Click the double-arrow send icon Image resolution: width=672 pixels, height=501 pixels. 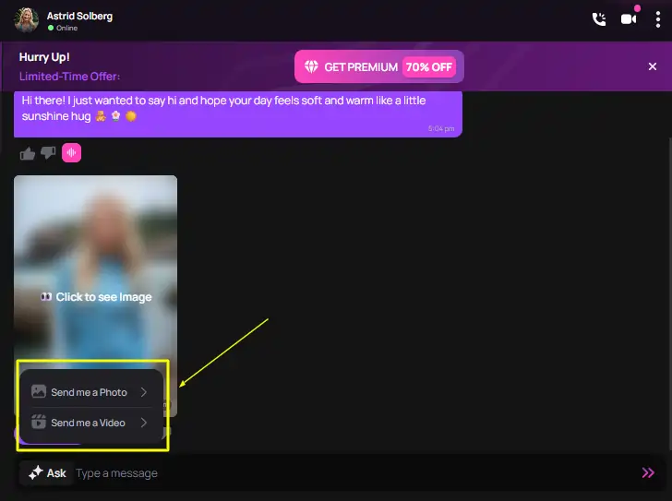648,472
